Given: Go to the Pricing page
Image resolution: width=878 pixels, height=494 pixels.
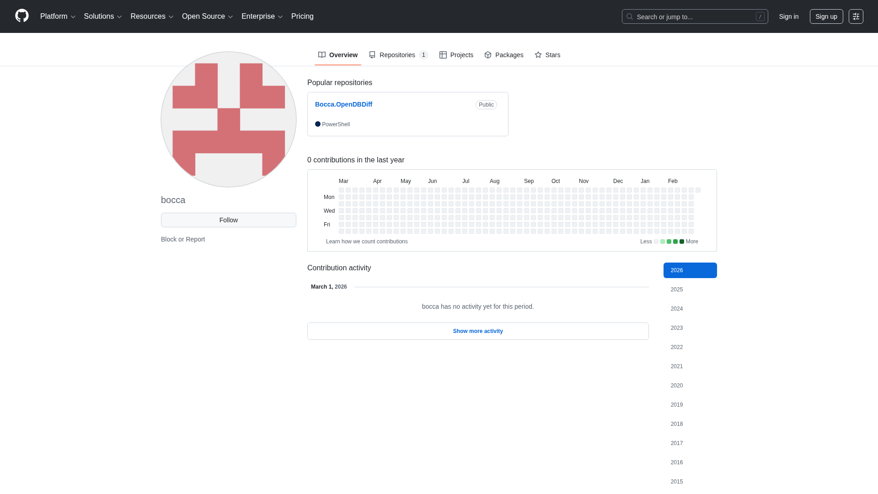Looking at the screenshot, I should click(x=302, y=16).
